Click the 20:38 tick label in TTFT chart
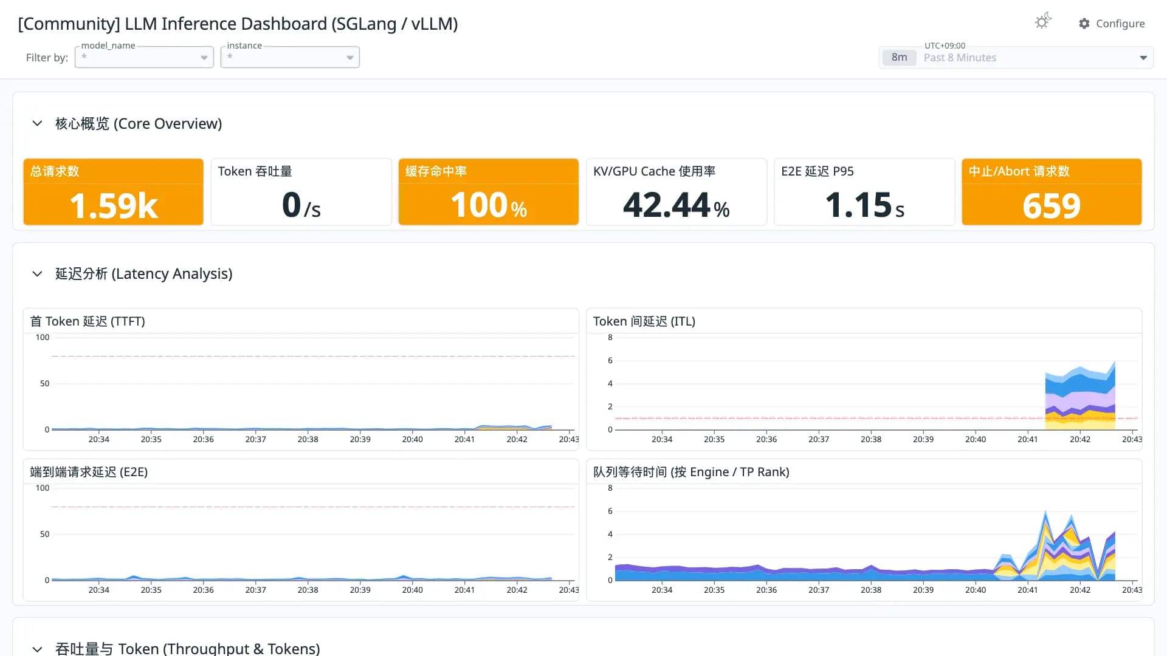The image size is (1167, 656). [x=308, y=439]
